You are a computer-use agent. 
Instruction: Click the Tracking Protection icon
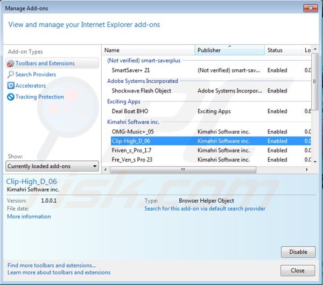[10, 97]
